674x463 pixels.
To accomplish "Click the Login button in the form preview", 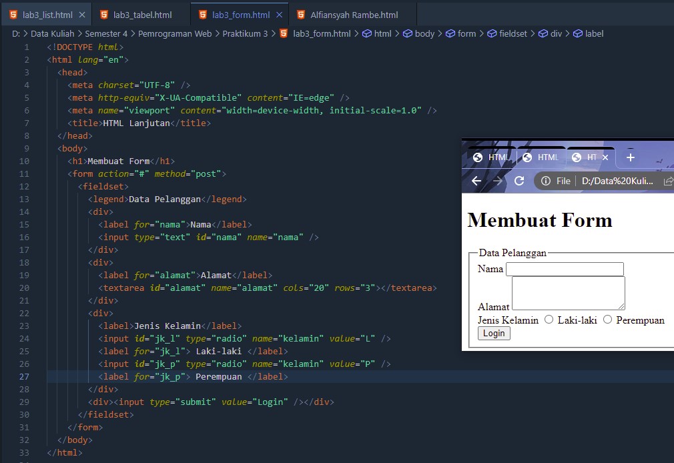I will pyautogui.click(x=494, y=333).
